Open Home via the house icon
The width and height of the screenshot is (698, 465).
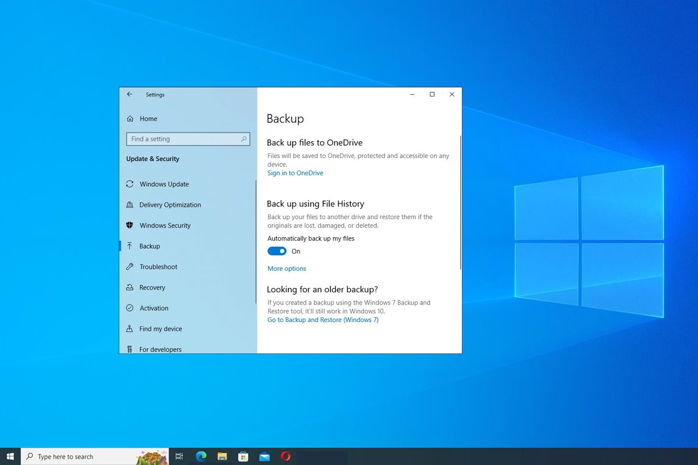130,119
